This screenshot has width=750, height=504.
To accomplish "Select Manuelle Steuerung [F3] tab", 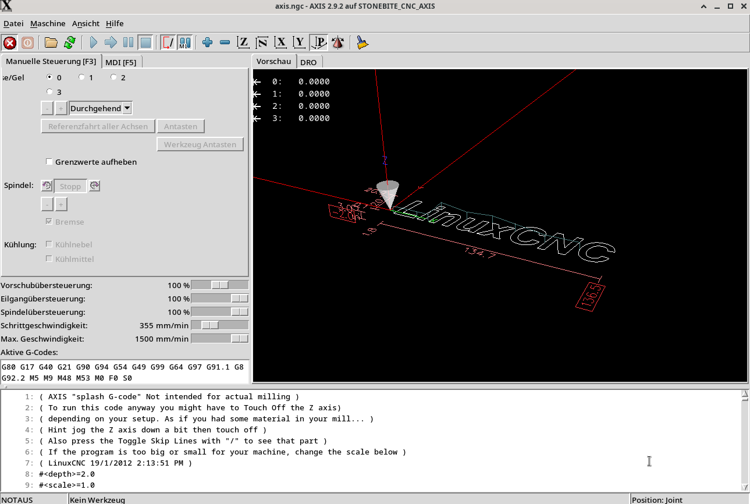I will click(x=51, y=61).
